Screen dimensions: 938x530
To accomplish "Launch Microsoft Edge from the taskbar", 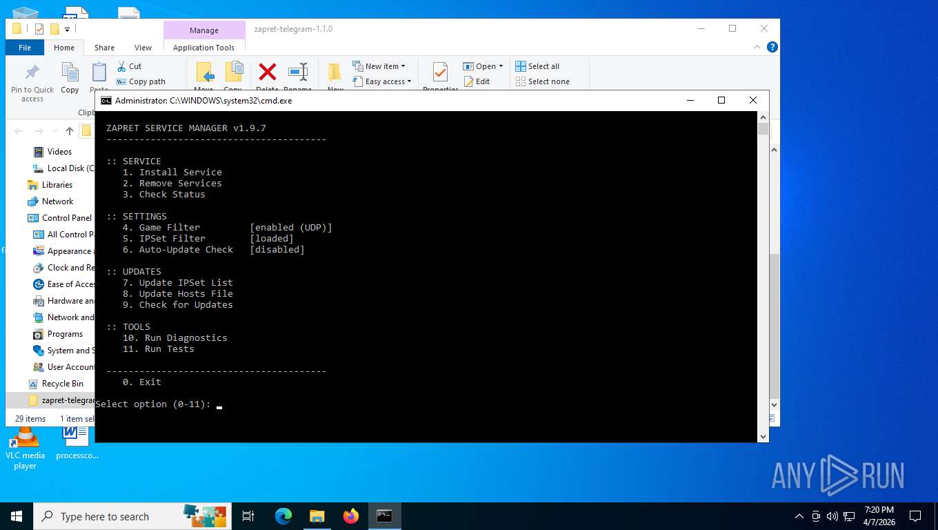I will (x=283, y=516).
